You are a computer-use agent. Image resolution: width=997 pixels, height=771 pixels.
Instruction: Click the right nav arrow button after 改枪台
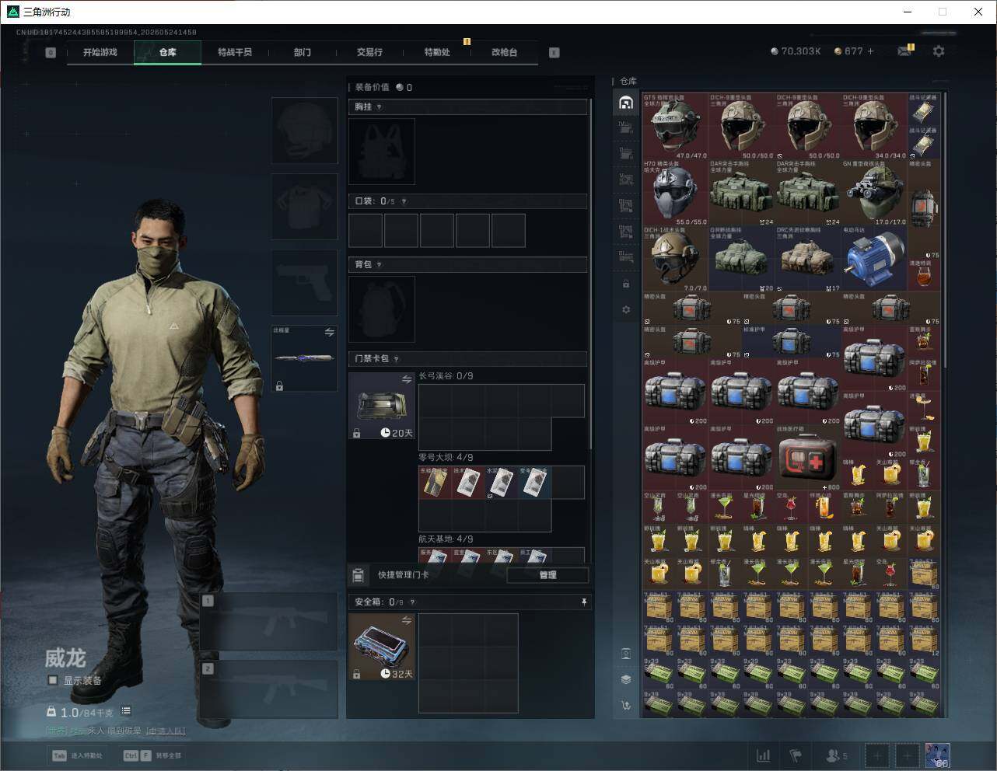pos(554,53)
